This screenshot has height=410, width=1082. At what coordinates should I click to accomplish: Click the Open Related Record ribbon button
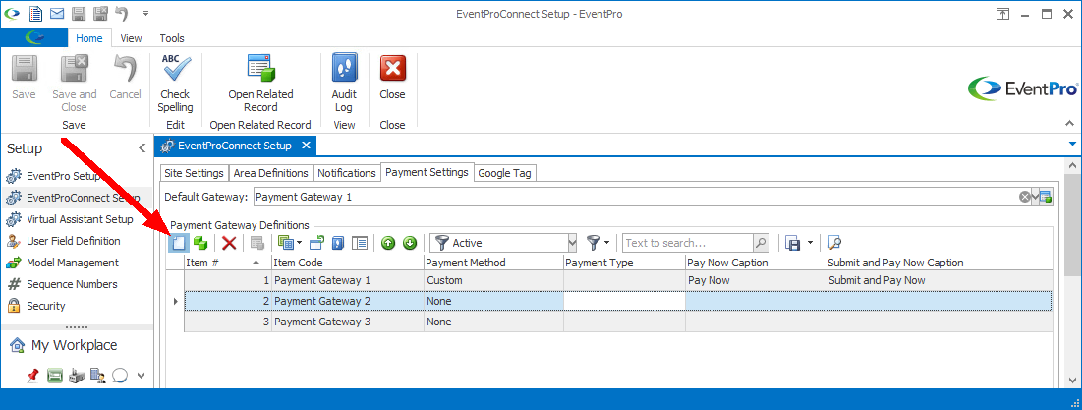coord(260,84)
